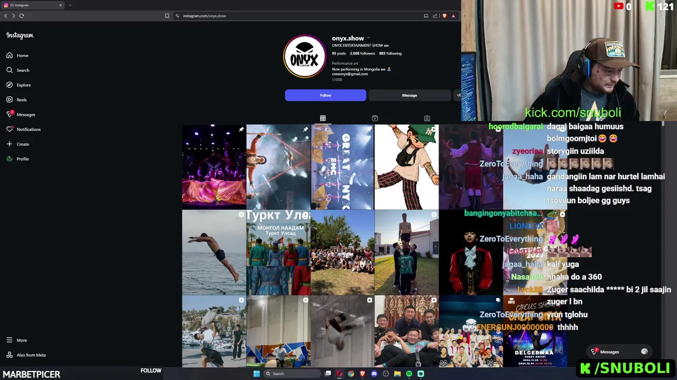View the 883 following list
The width and height of the screenshot is (677, 380).
(x=390, y=53)
